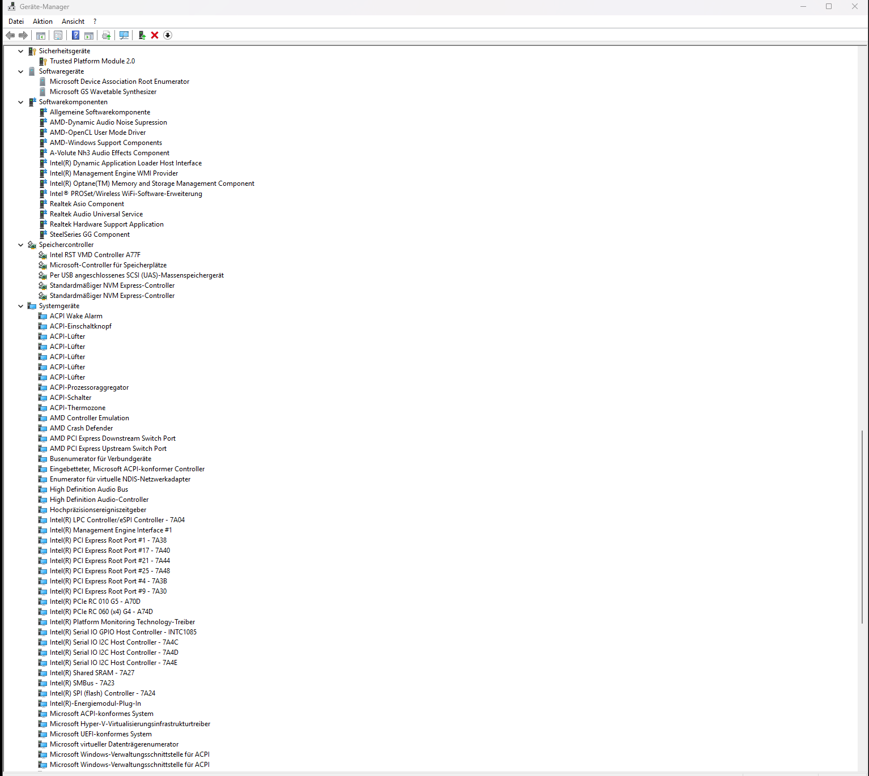Click the Intel RST VMD Controller icon
This screenshot has height=776, width=869.
(x=43, y=255)
